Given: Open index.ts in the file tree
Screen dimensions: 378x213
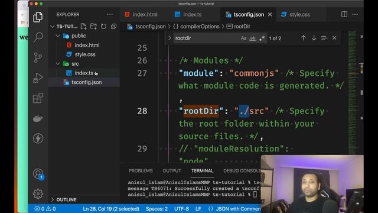Looking at the screenshot, I should tap(84, 73).
